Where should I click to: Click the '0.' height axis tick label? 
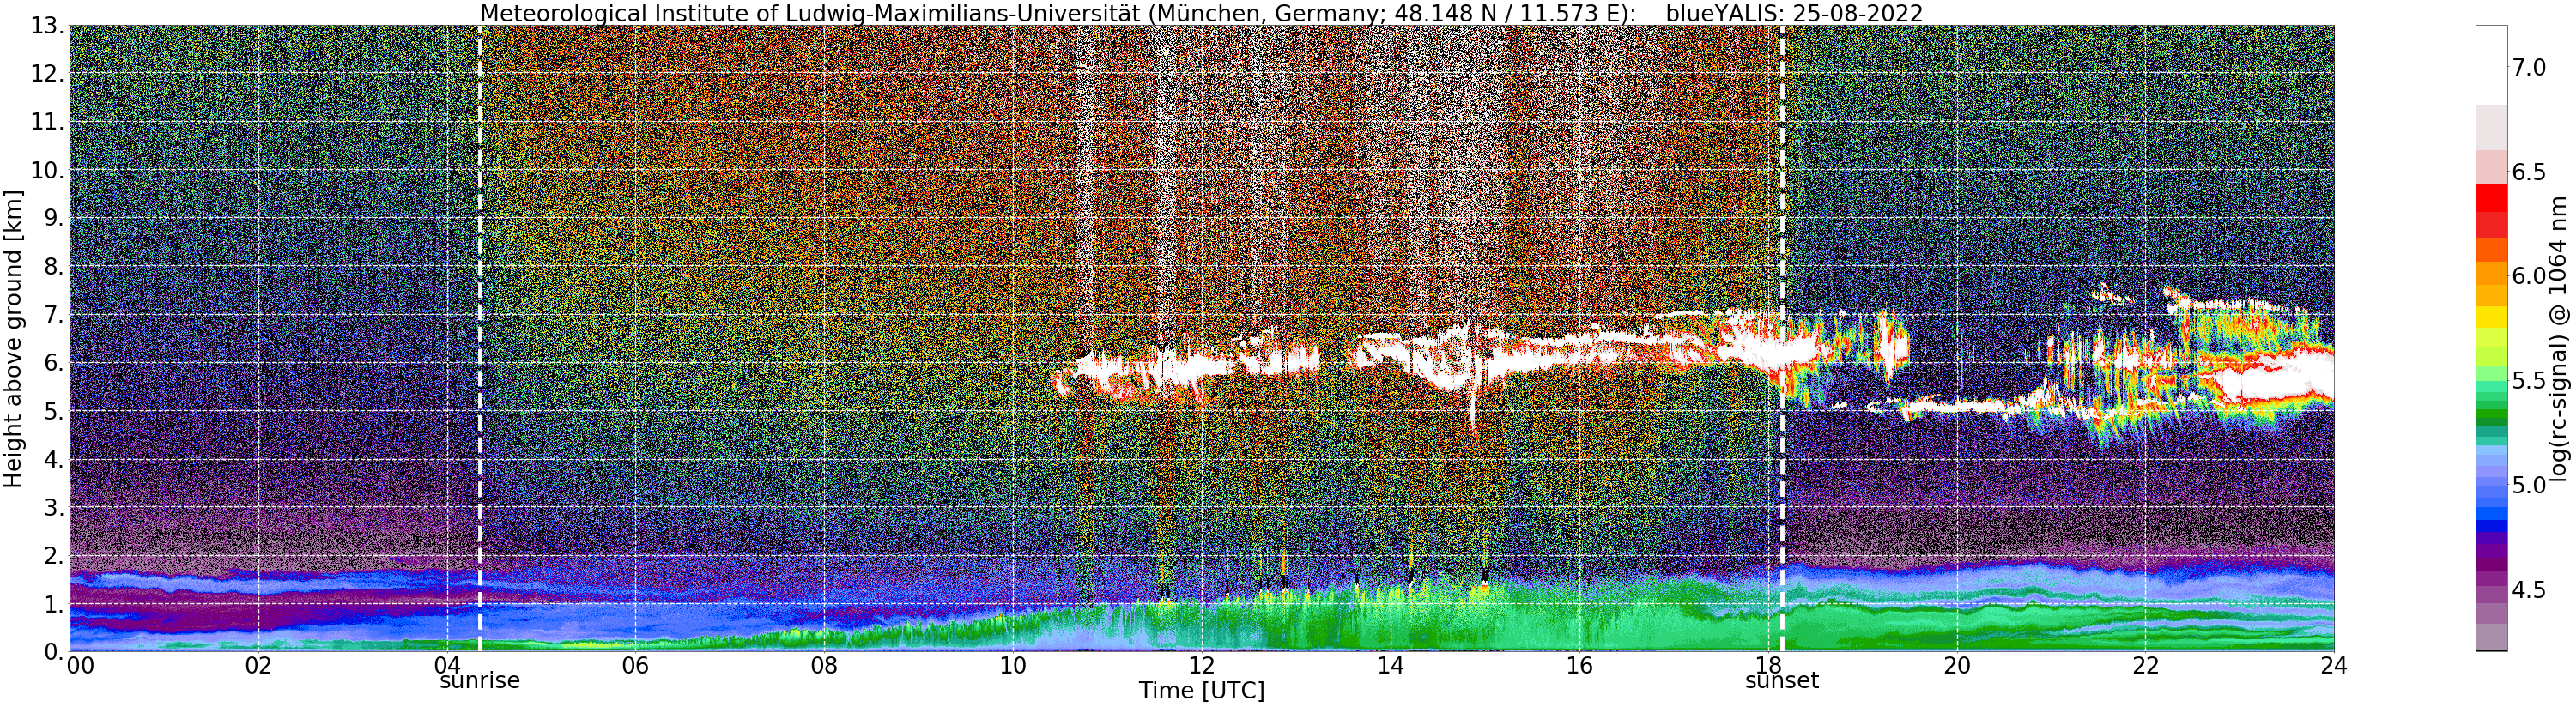click(x=54, y=651)
